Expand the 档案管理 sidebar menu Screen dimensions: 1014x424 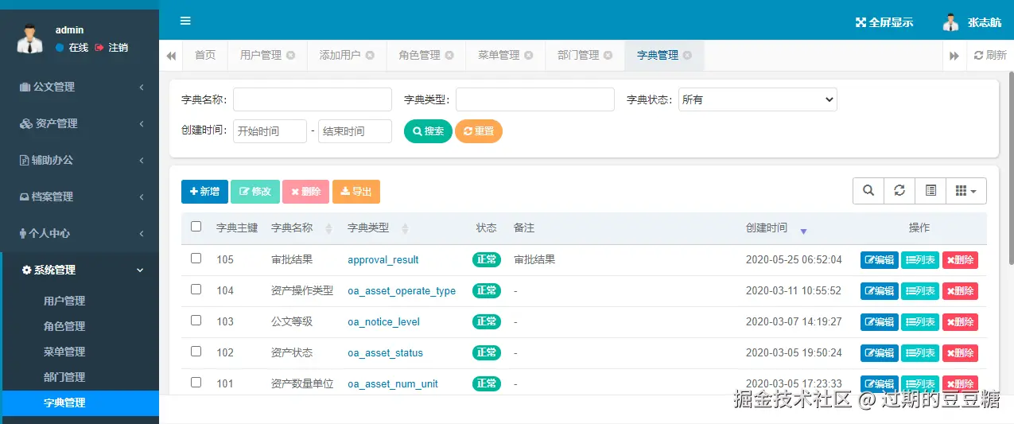tap(80, 196)
